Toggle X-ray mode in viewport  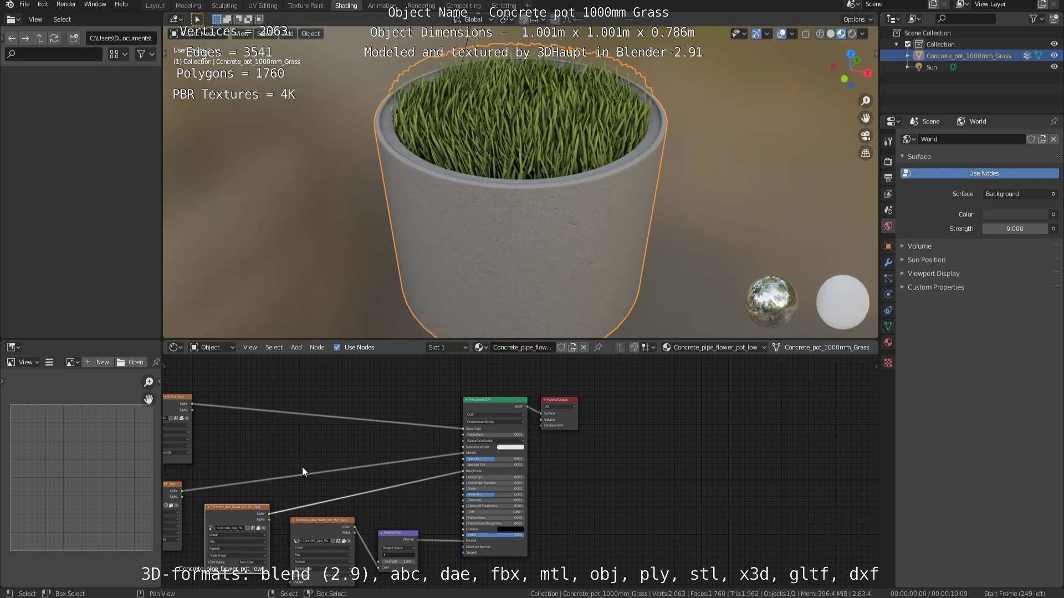(806, 34)
